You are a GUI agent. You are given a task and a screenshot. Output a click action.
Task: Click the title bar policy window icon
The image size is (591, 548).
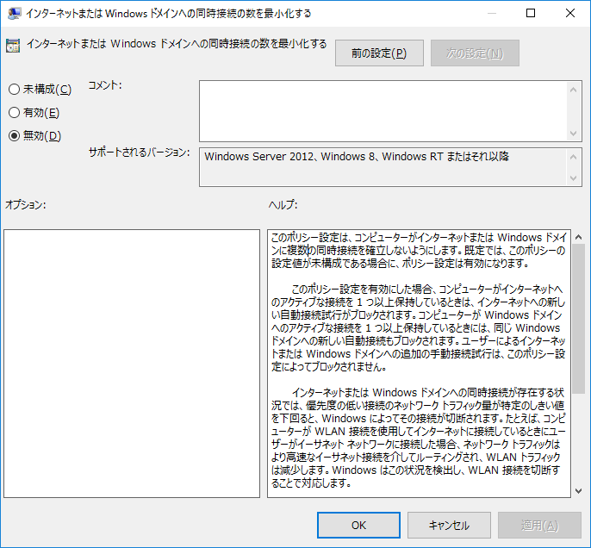[x=14, y=14]
